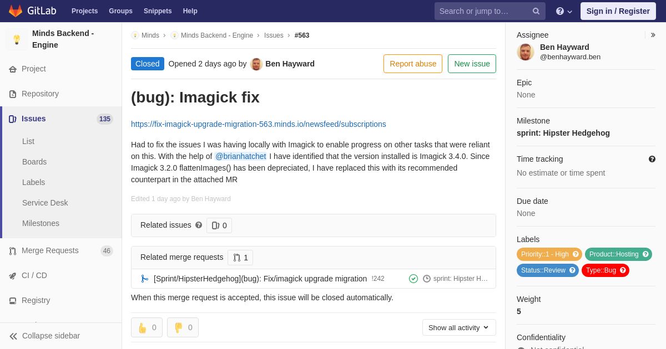
Task: Click the Collapse sidebar double-chevron icon
Action: (x=13, y=336)
